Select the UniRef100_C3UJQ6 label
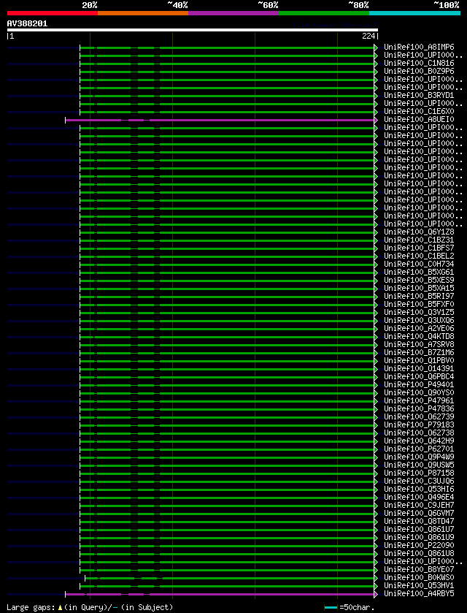The width and height of the screenshot is (467, 613). [419, 481]
